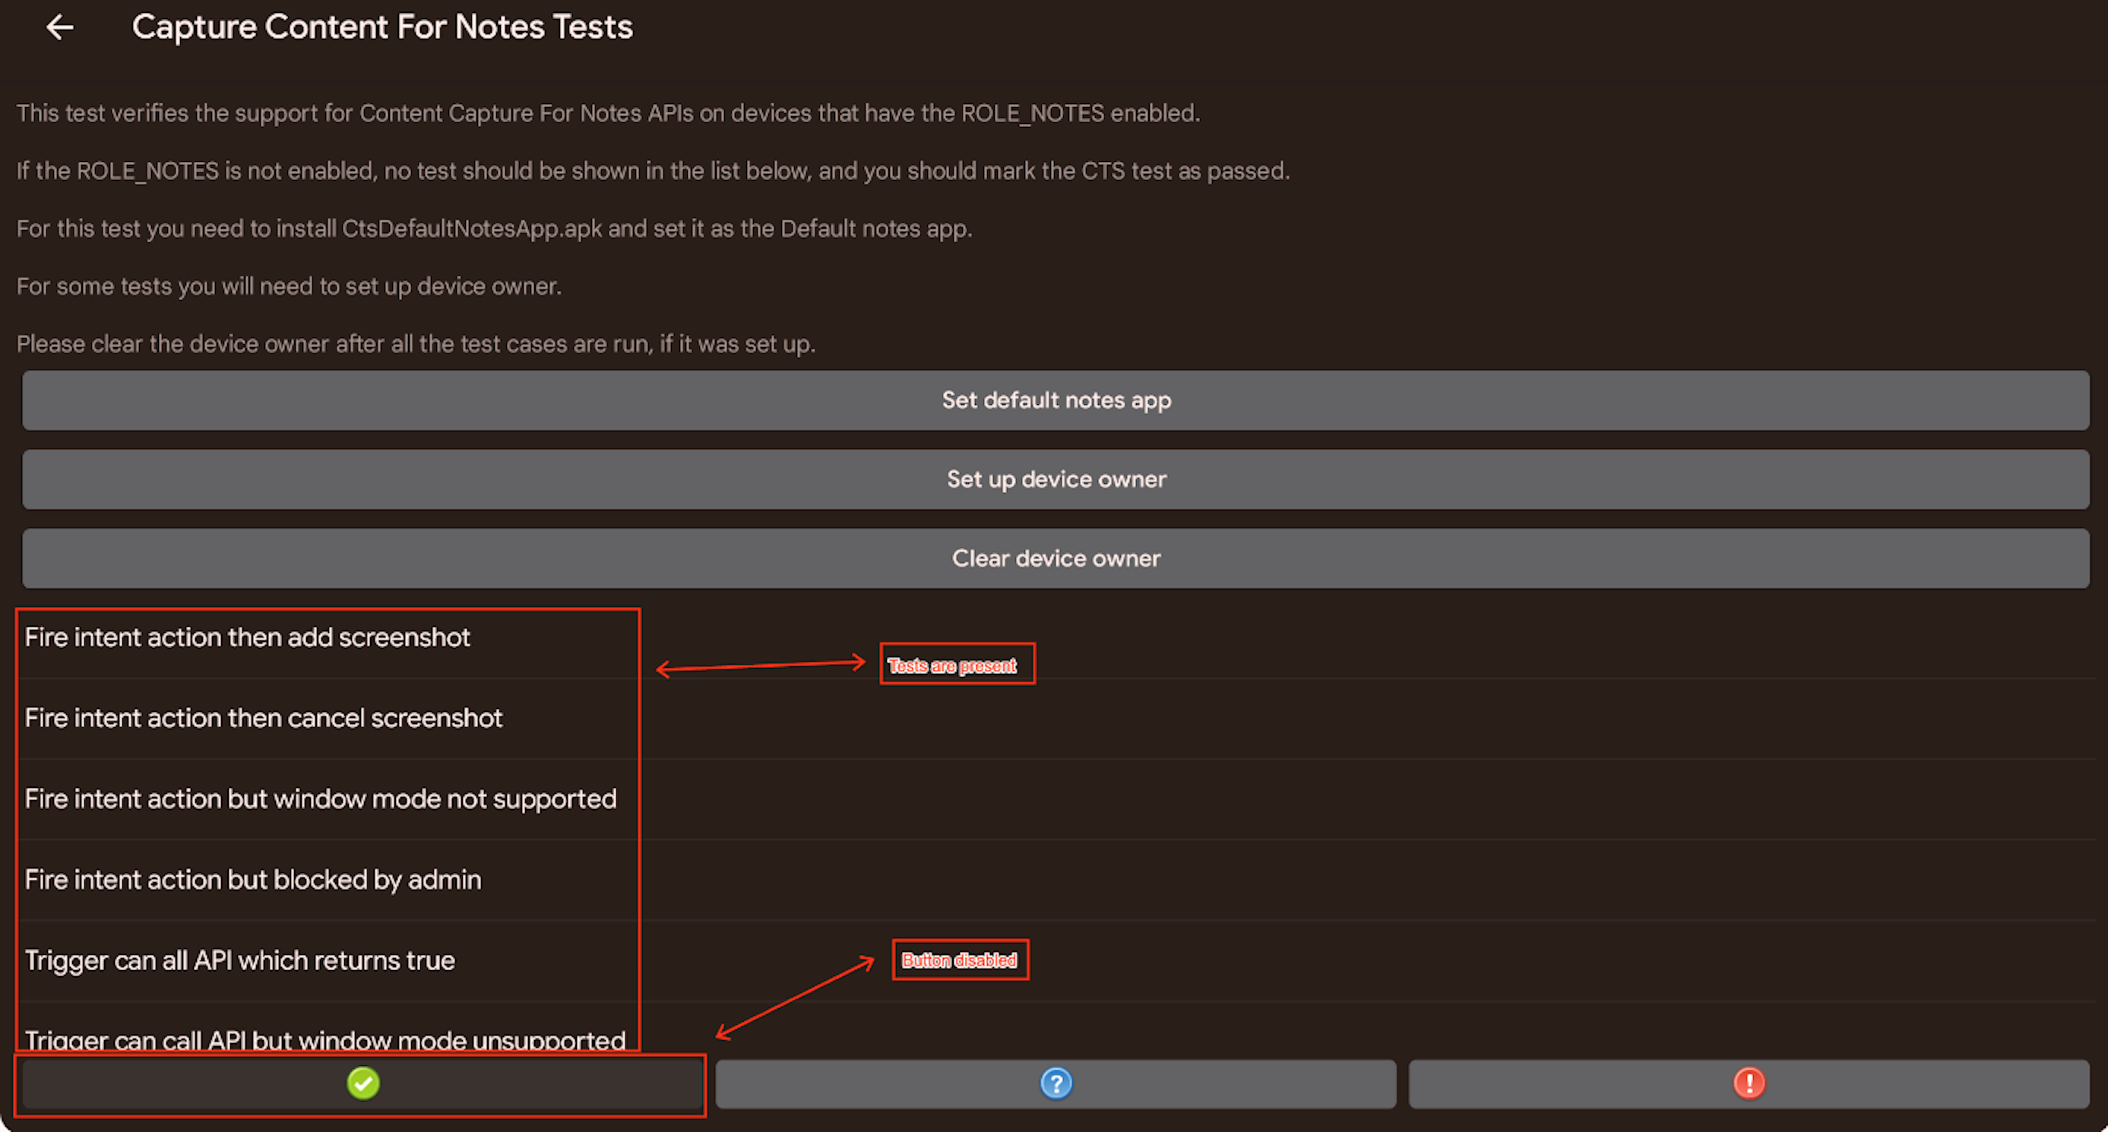The height and width of the screenshot is (1132, 2108).
Task: Click the blue question mark info button
Action: pos(1056,1083)
